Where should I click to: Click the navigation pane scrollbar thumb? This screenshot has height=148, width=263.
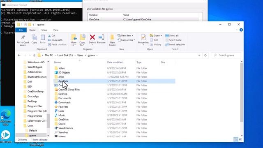[48, 121]
